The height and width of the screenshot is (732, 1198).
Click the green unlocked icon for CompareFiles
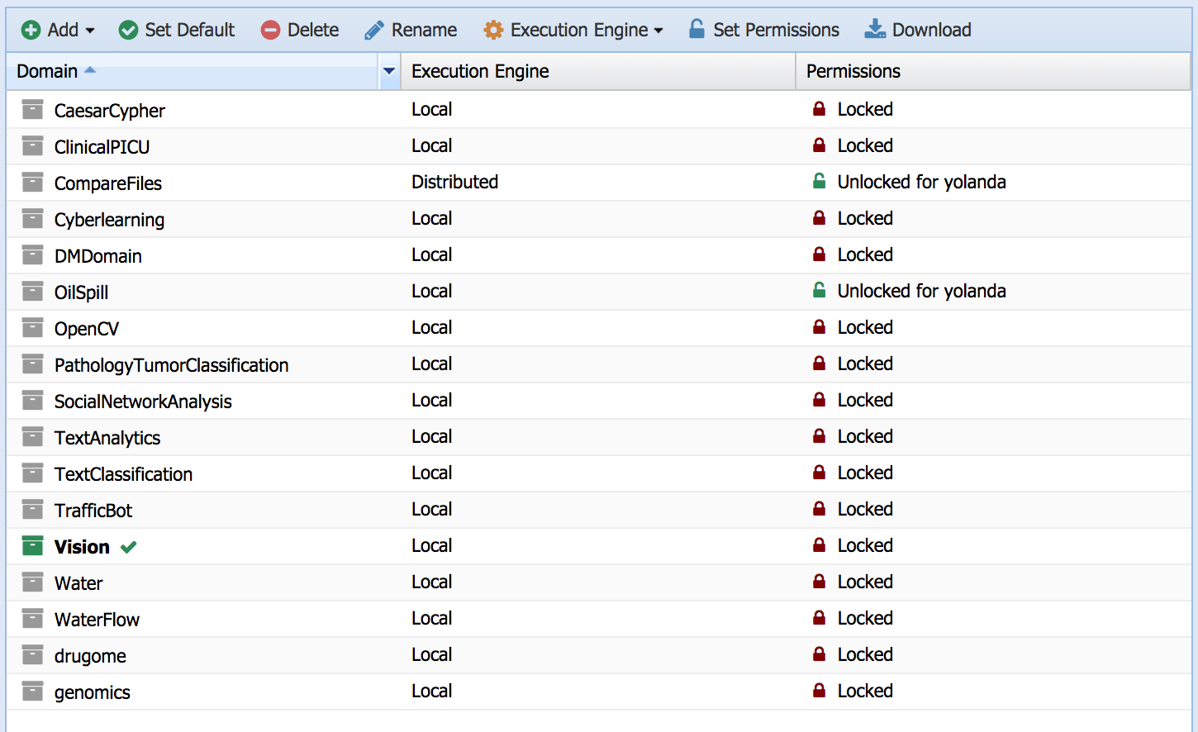(x=819, y=181)
